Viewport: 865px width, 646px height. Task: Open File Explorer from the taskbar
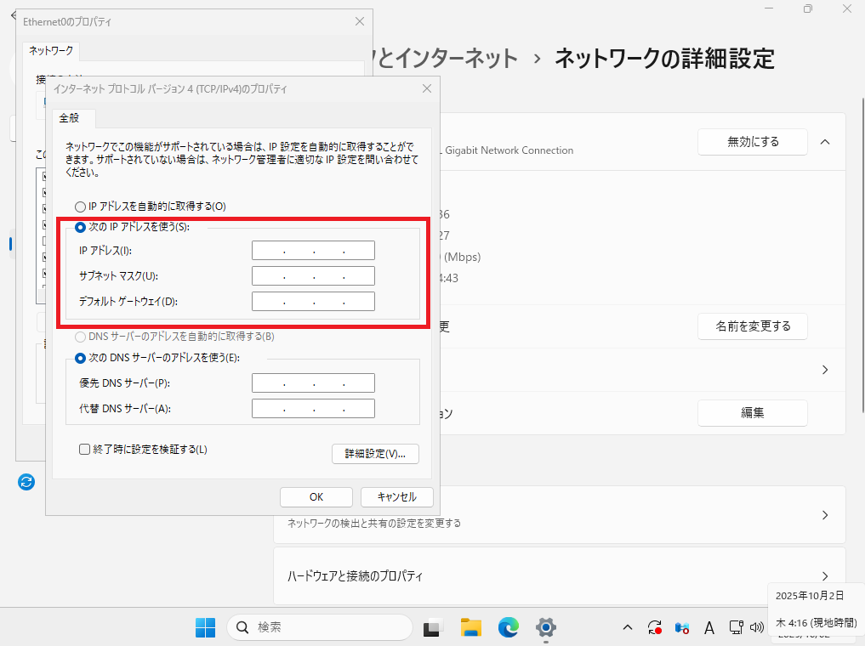(x=471, y=627)
